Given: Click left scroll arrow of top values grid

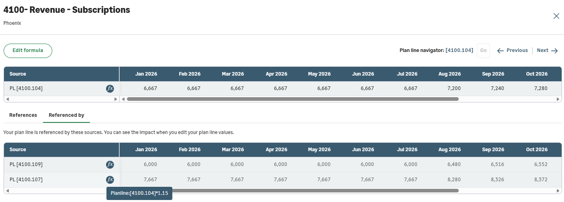Looking at the screenshot, I should point(123,99).
